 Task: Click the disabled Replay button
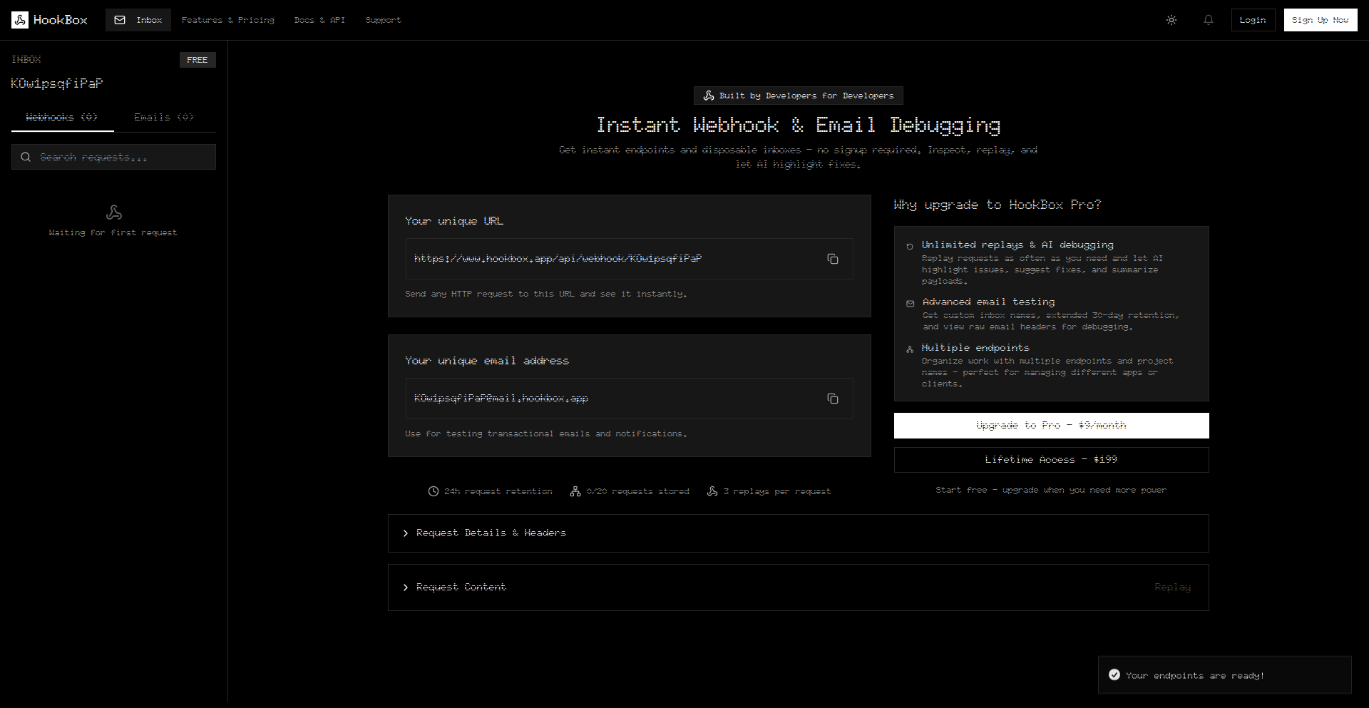click(1172, 588)
